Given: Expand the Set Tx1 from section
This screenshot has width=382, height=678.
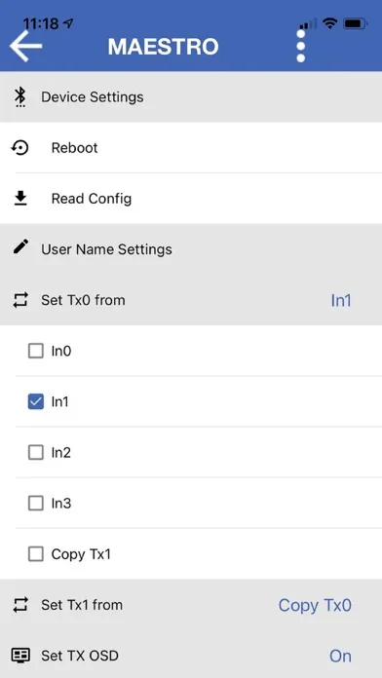Looking at the screenshot, I should [191, 605].
